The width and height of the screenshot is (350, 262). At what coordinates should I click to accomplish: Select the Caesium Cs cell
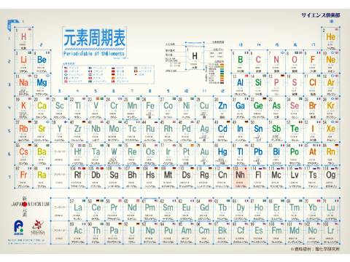coord(23,154)
